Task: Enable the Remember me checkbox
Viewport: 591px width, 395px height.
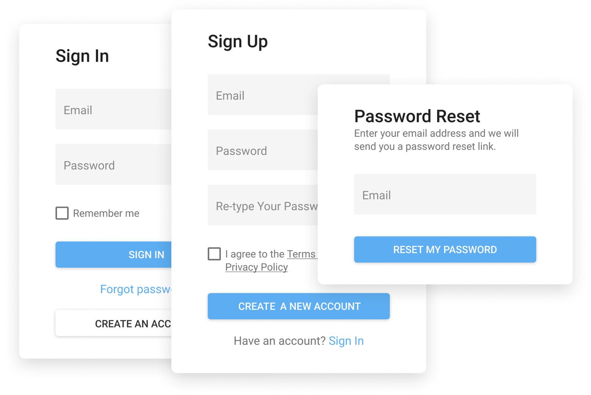Action: point(62,213)
